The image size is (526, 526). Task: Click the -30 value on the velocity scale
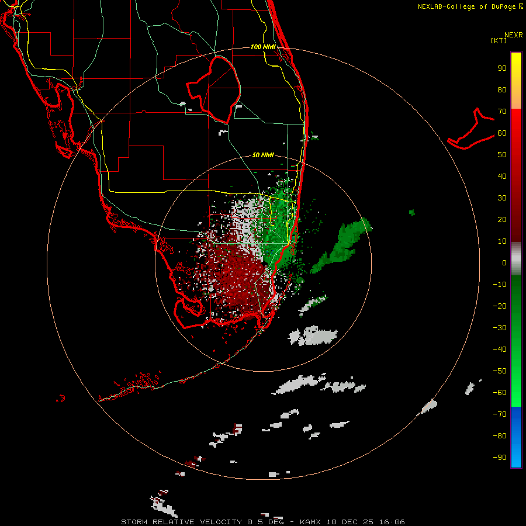[x=500, y=328]
